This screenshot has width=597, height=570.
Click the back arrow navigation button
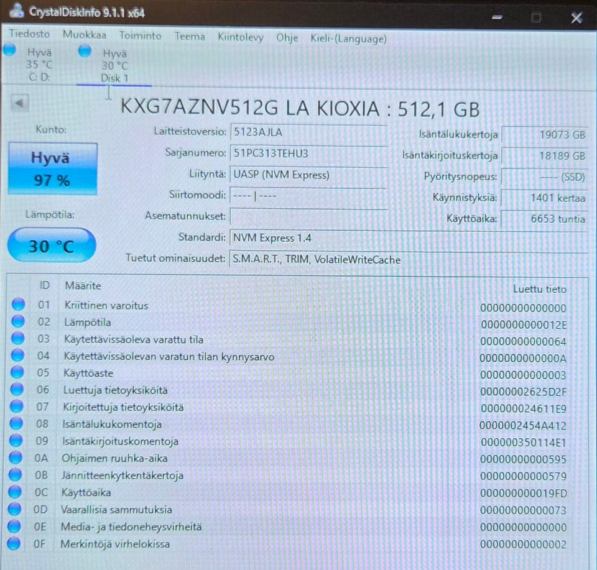(21, 104)
